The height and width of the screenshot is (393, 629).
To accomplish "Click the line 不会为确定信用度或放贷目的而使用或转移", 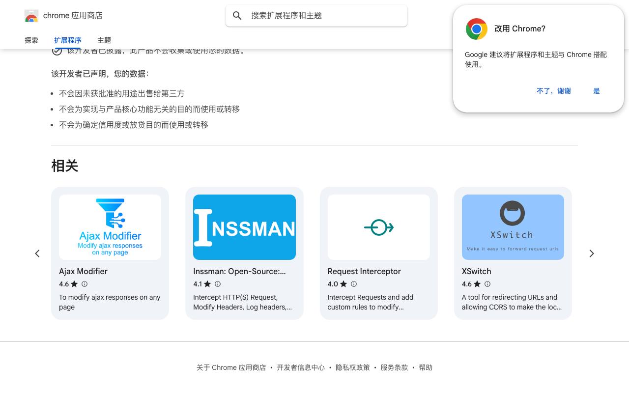I will (x=134, y=125).
